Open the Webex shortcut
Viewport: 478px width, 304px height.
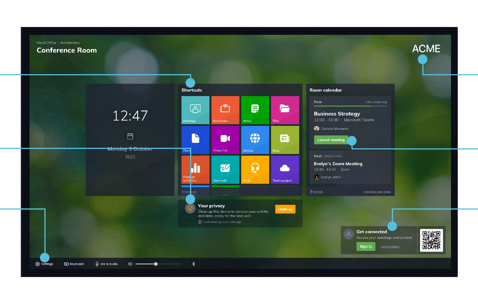point(255,140)
